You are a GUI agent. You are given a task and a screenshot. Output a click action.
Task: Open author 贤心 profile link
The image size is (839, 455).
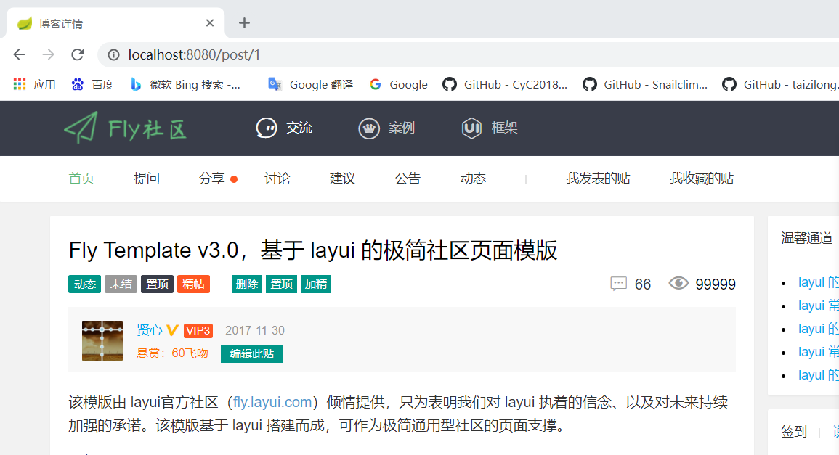[150, 330]
